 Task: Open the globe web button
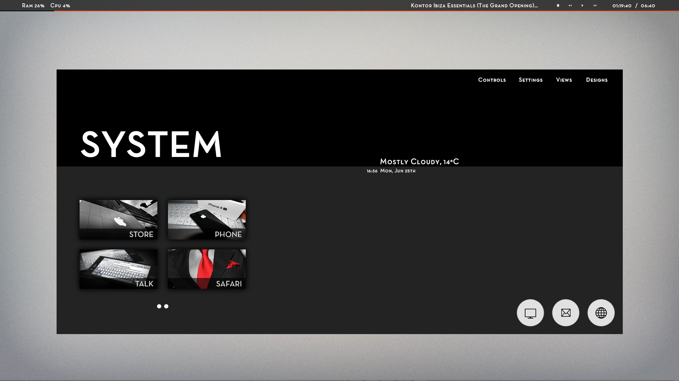[601, 313]
